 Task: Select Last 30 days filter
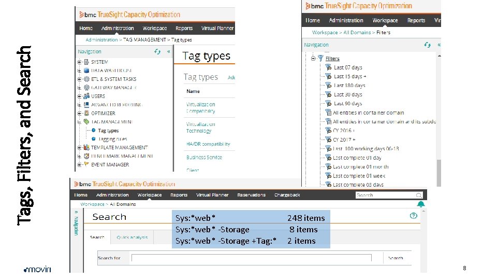(348, 94)
